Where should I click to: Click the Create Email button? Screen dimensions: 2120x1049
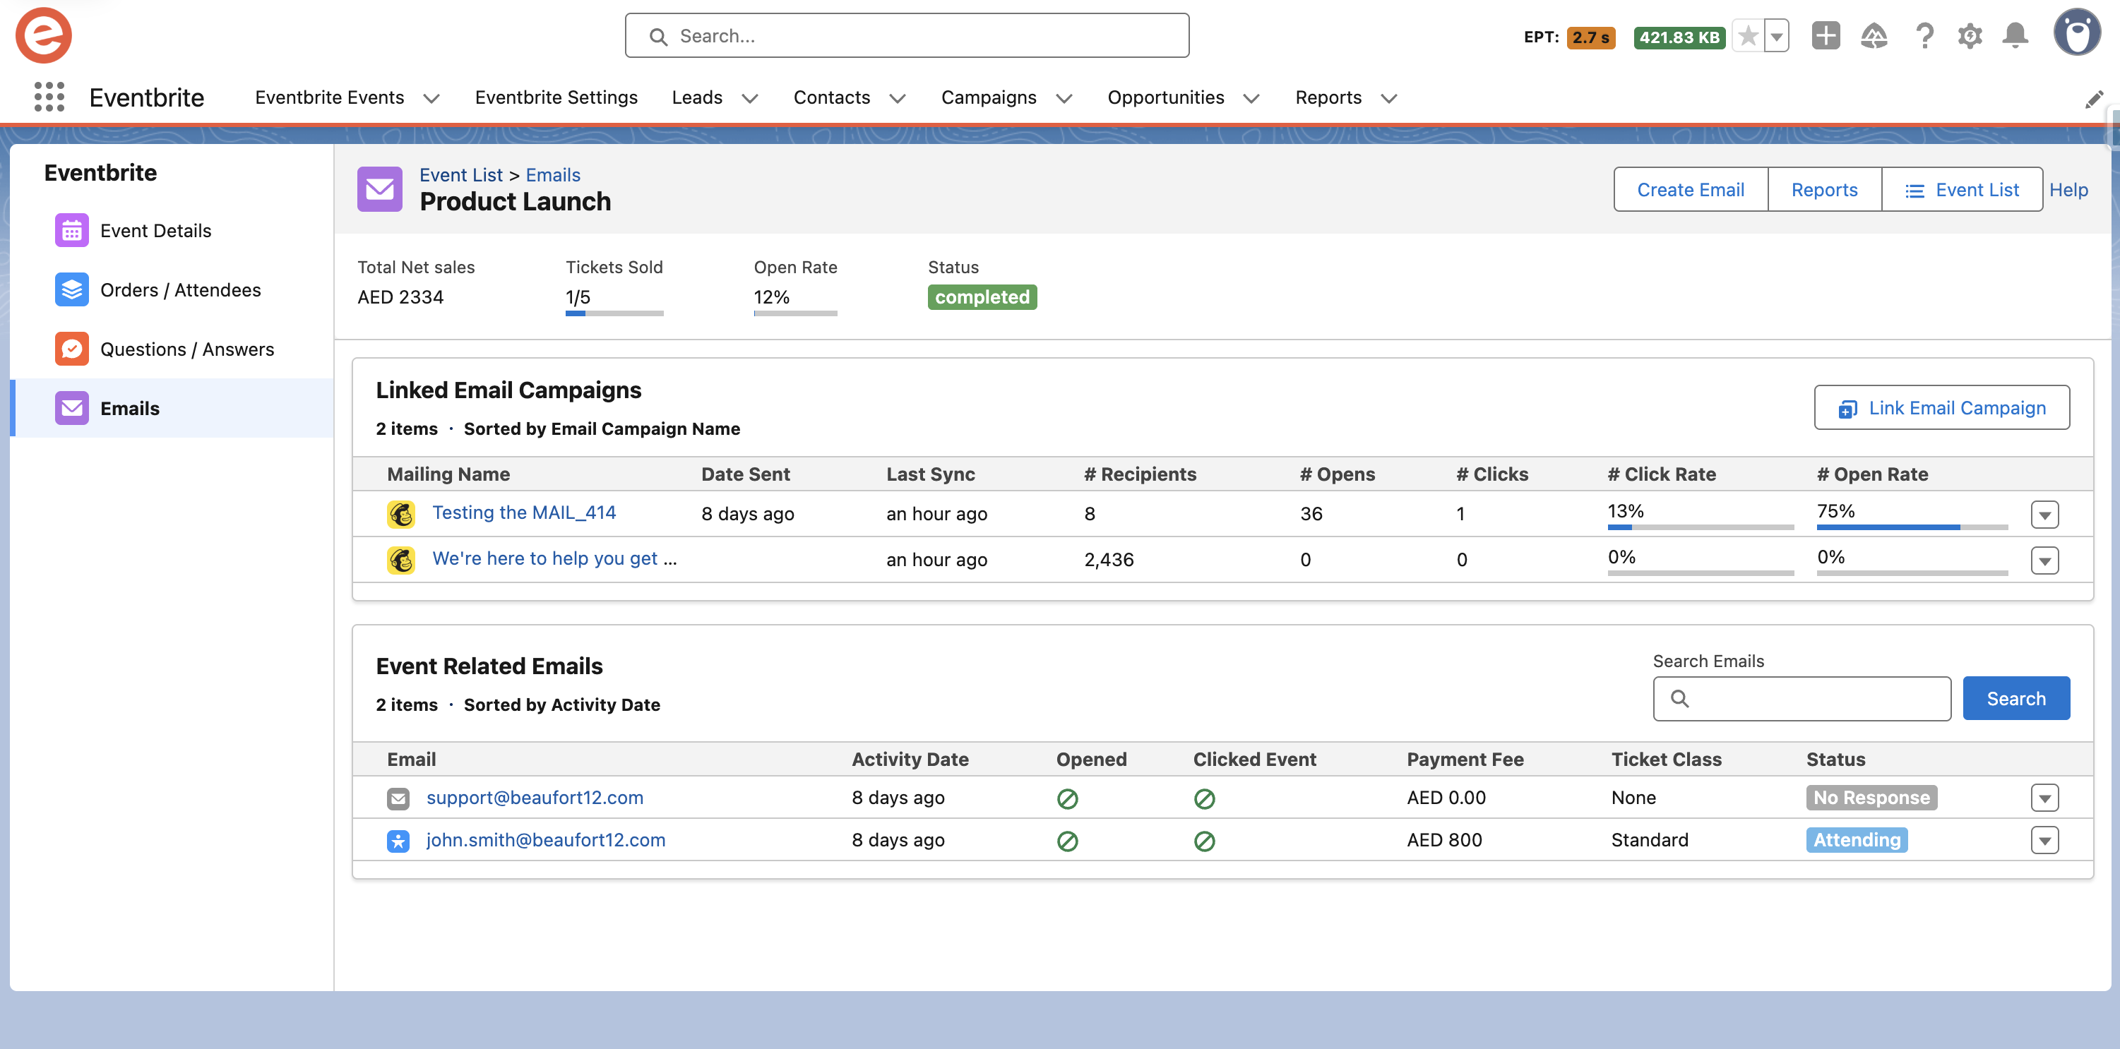click(x=1691, y=189)
